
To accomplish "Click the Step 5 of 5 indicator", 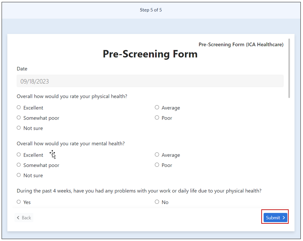I will 151,10.
